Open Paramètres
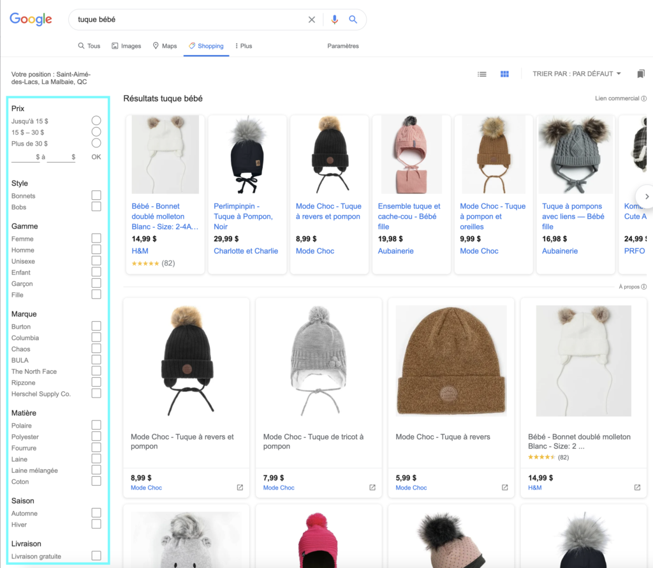653x568 pixels. 342,46
